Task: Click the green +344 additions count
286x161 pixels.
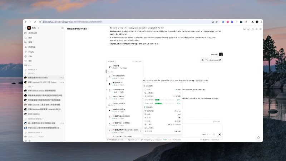Action: pos(165,140)
